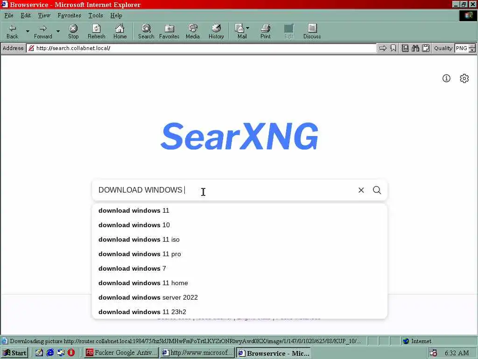478x359 pixels.
Task: Click the binoculars find icon
Action: pos(415,48)
